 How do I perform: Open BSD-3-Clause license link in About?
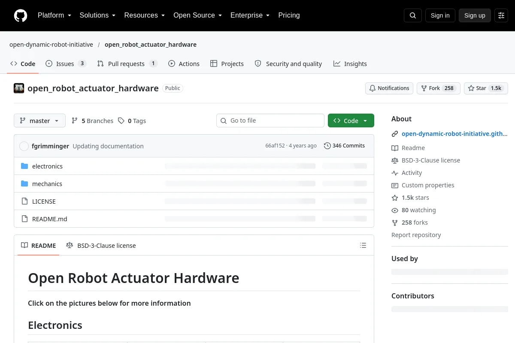pyautogui.click(x=426, y=160)
